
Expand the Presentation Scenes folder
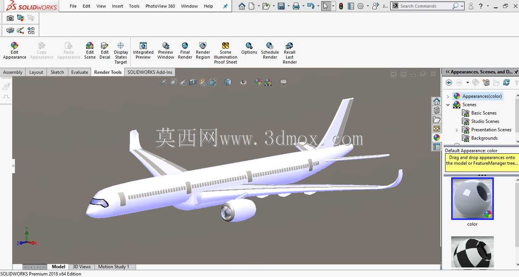click(x=457, y=130)
